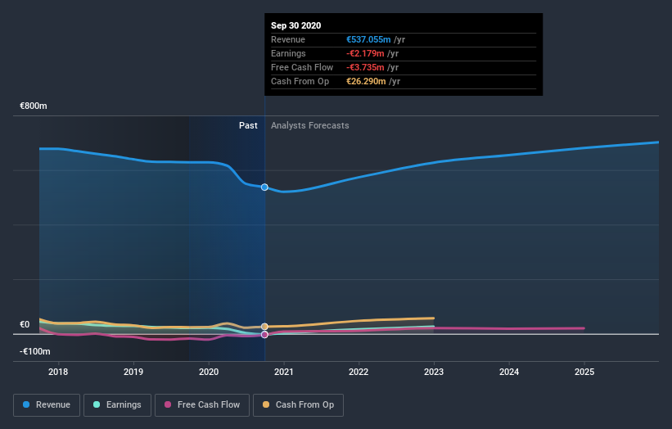This screenshot has height=429, width=672.
Task: Click the Past section label
Action: [248, 125]
